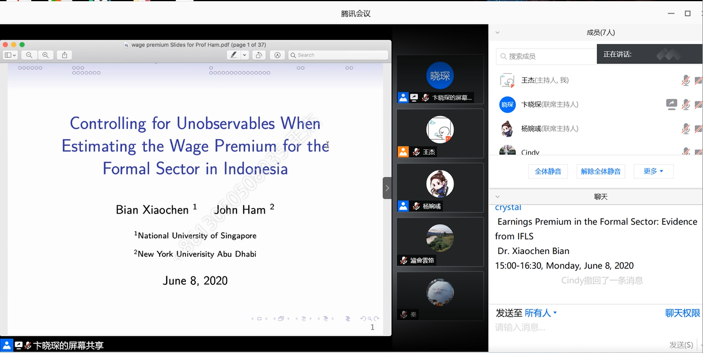Click 王杰's avatar in members list
This screenshot has height=353, width=703.
click(x=508, y=80)
